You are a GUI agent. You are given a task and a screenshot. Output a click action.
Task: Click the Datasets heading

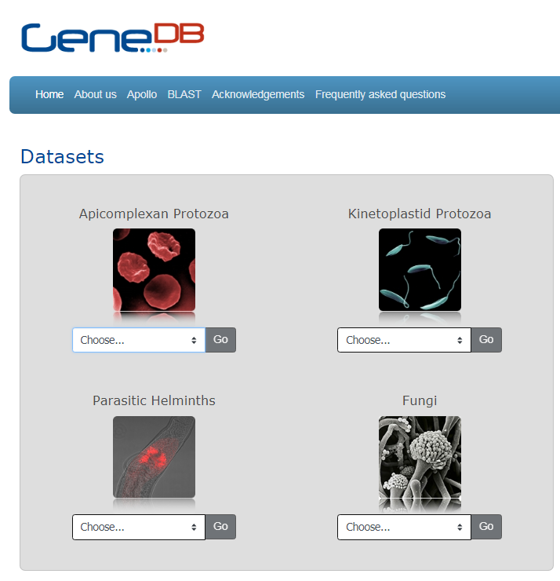(x=62, y=156)
